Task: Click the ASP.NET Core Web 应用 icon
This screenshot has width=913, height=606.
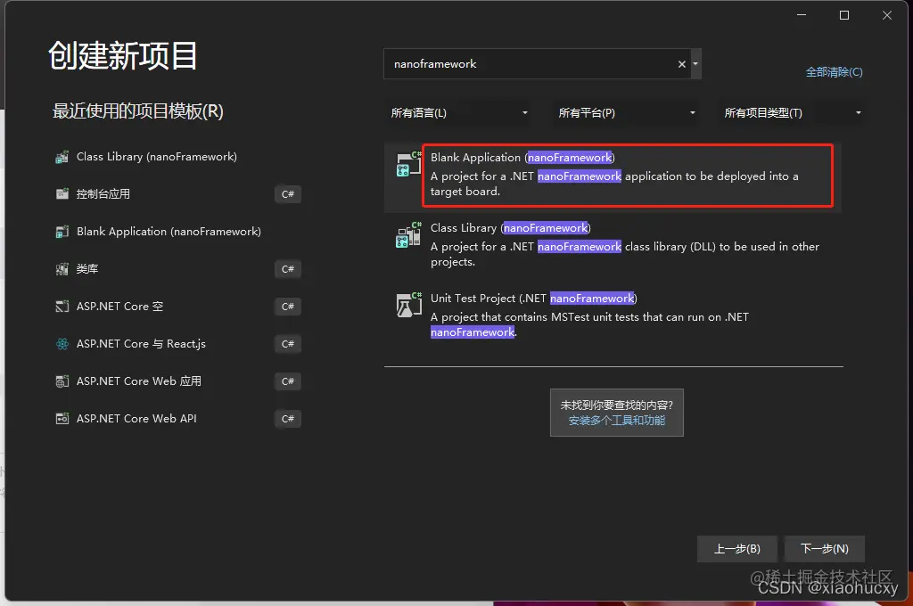Action: [x=62, y=381]
